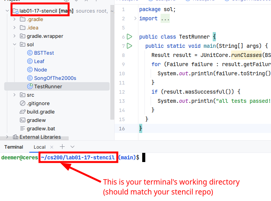Expand the .gradle folder
The image size is (271, 201).
(15, 19)
